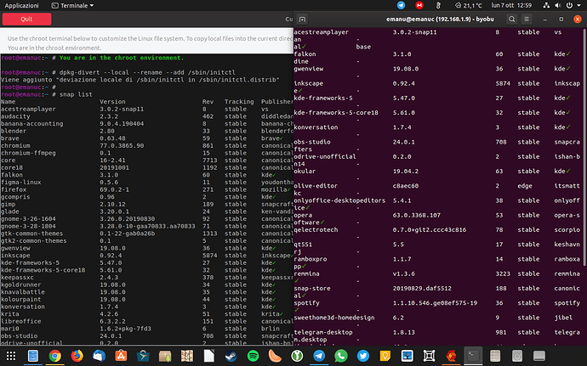Open the byobu terminal hamburger menu
Screen dimensions: 587x366
(x=527, y=19)
